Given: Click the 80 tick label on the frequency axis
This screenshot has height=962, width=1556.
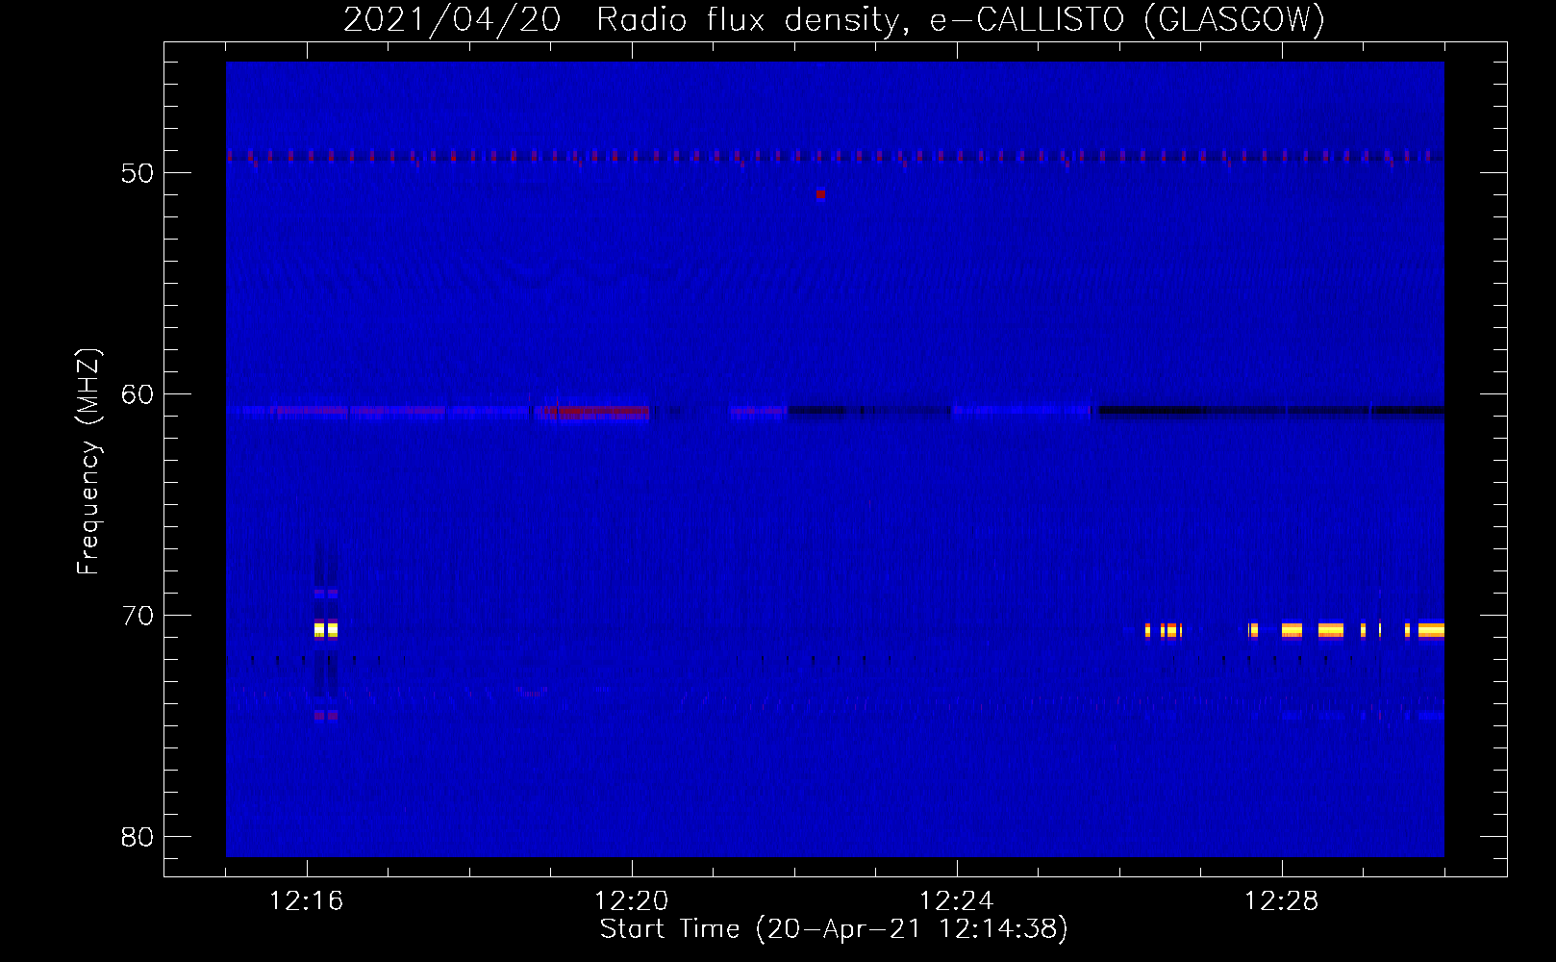Looking at the screenshot, I should (x=137, y=837).
